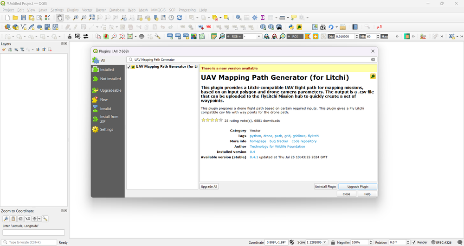Toggle the scale lock padlock icon
Screen dimensions: 464x246
pyautogui.click(x=333, y=242)
